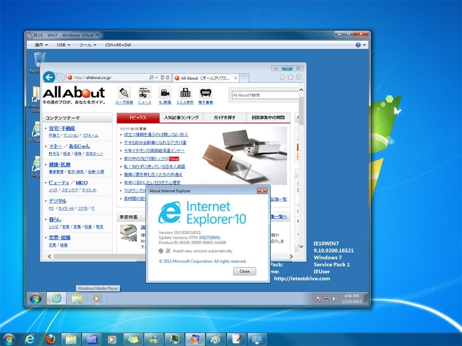This screenshot has height=346, width=462.
Task: Click the guest taskbar clock showing 4:54 PM
Action: [352, 299]
